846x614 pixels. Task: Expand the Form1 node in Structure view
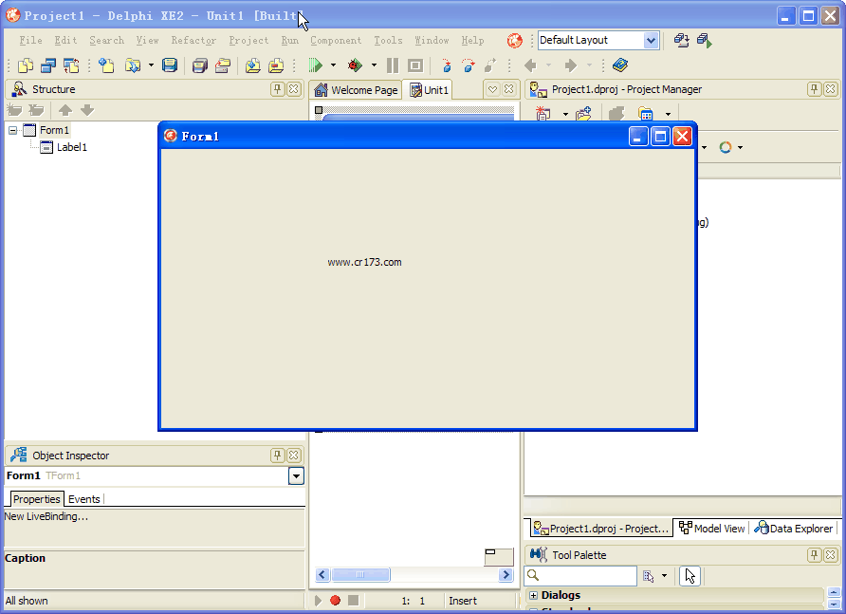point(12,129)
